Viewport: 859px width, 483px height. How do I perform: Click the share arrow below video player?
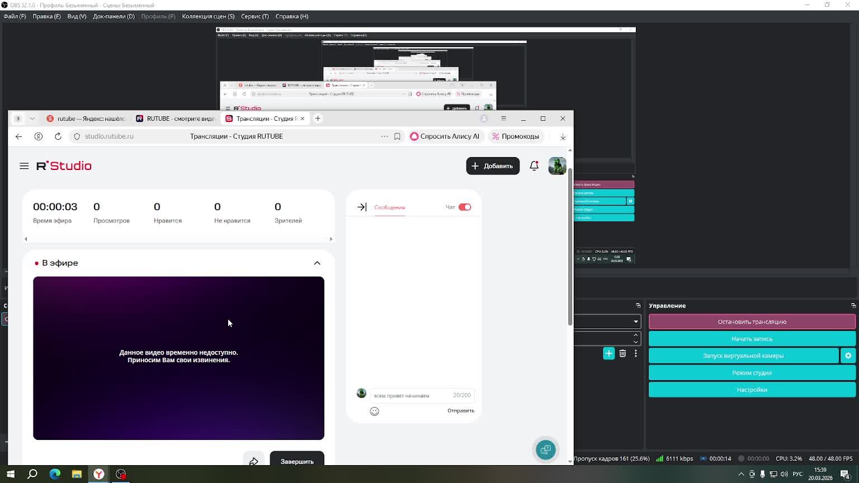tap(254, 461)
